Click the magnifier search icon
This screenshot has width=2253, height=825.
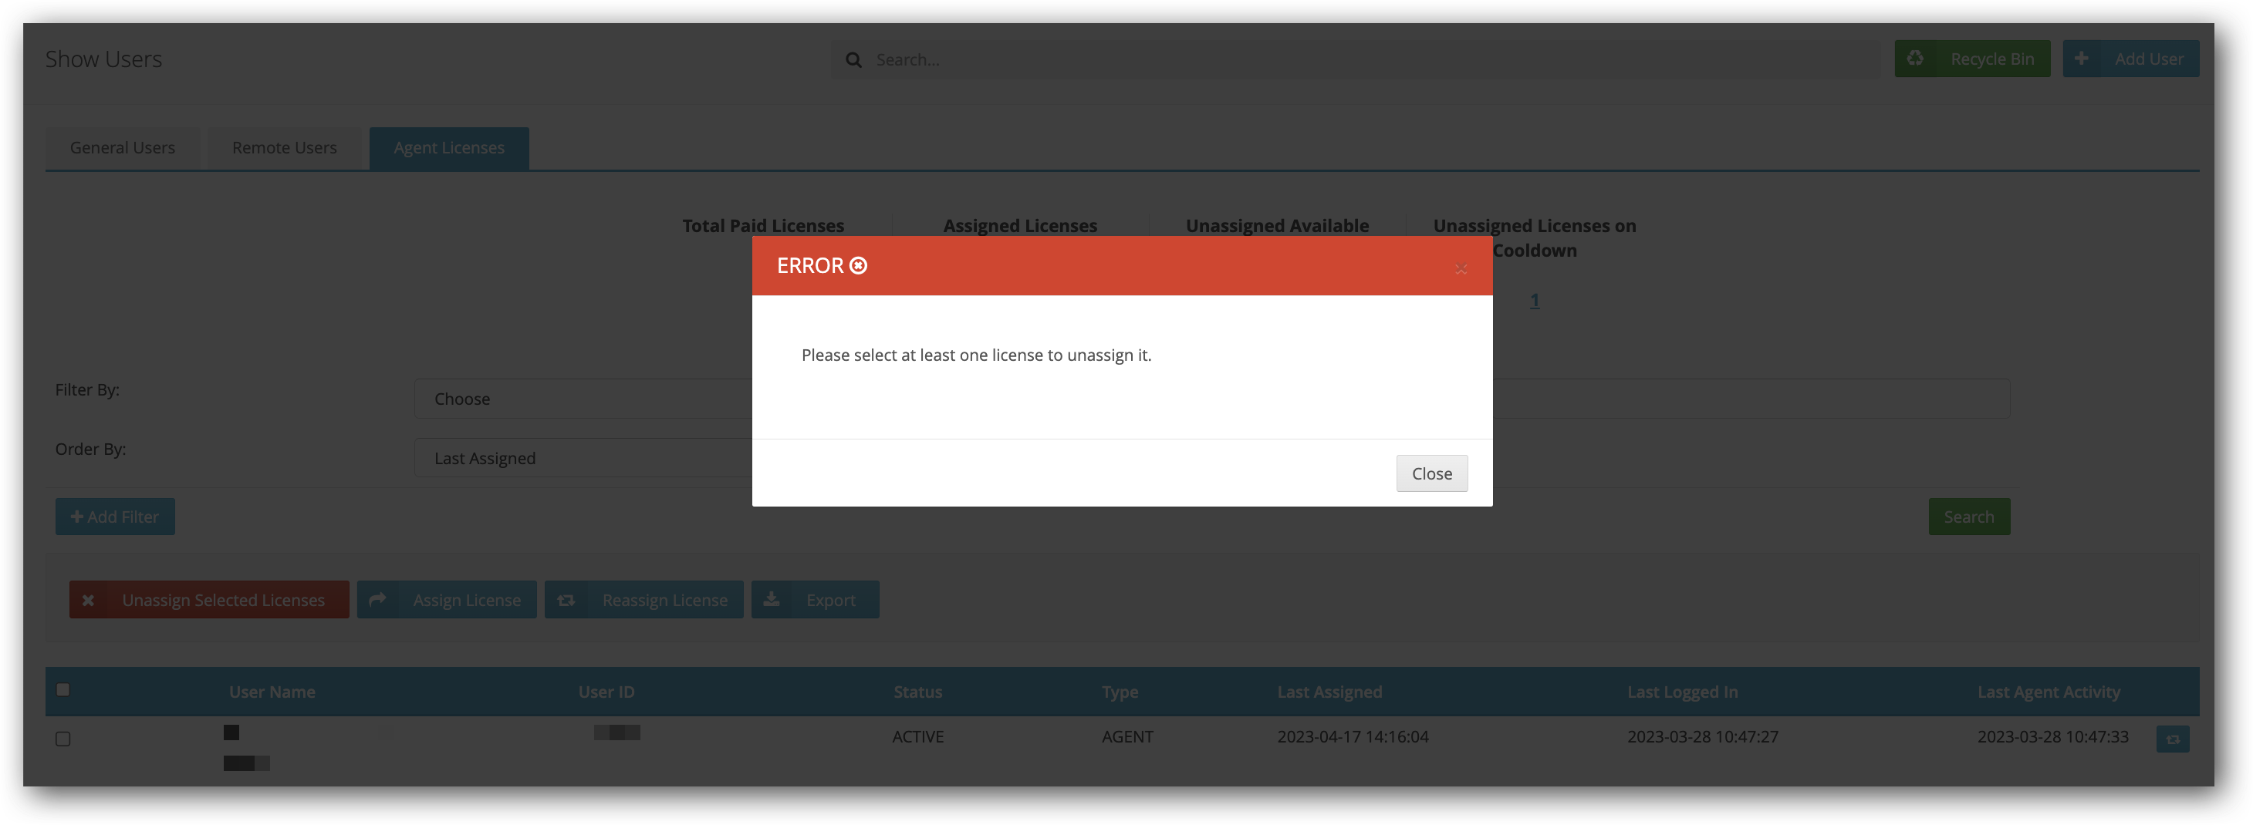pos(853,59)
